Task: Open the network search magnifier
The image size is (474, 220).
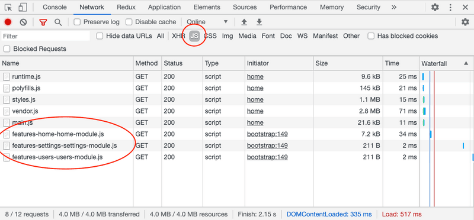Action: point(58,22)
